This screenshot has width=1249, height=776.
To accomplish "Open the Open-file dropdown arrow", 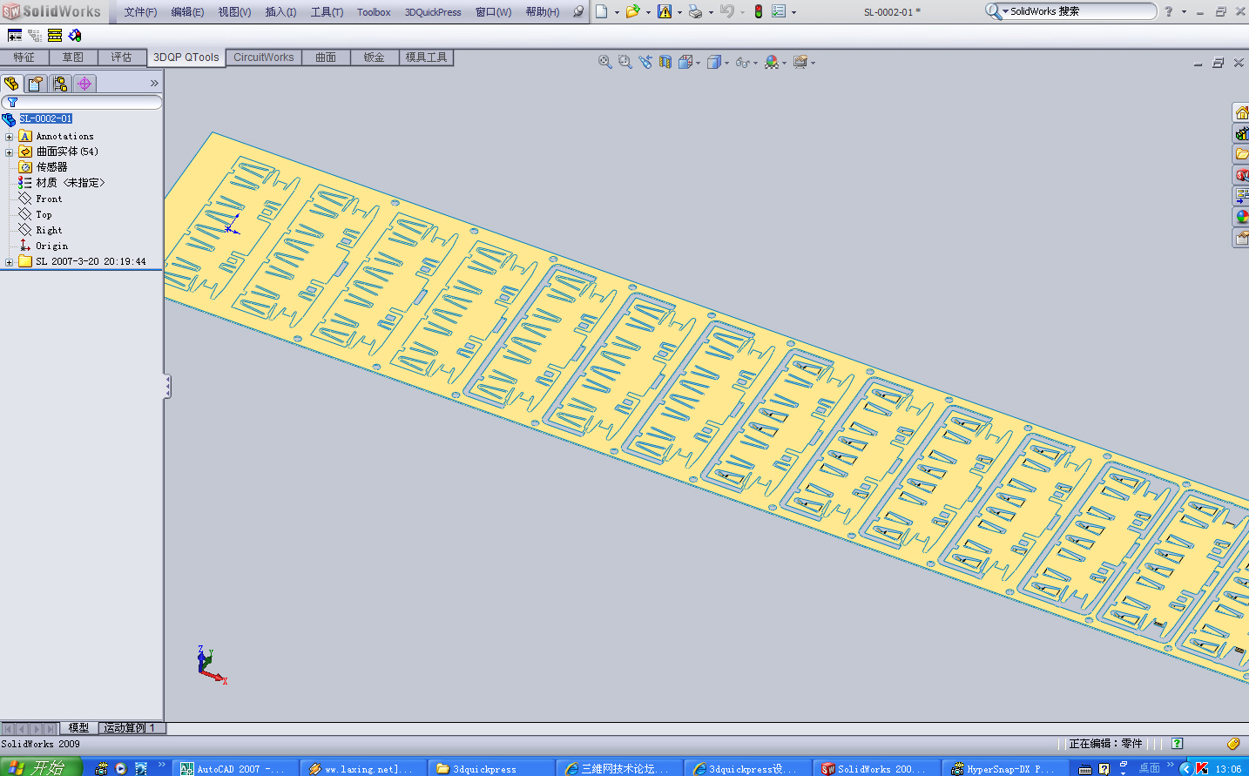I will (648, 12).
